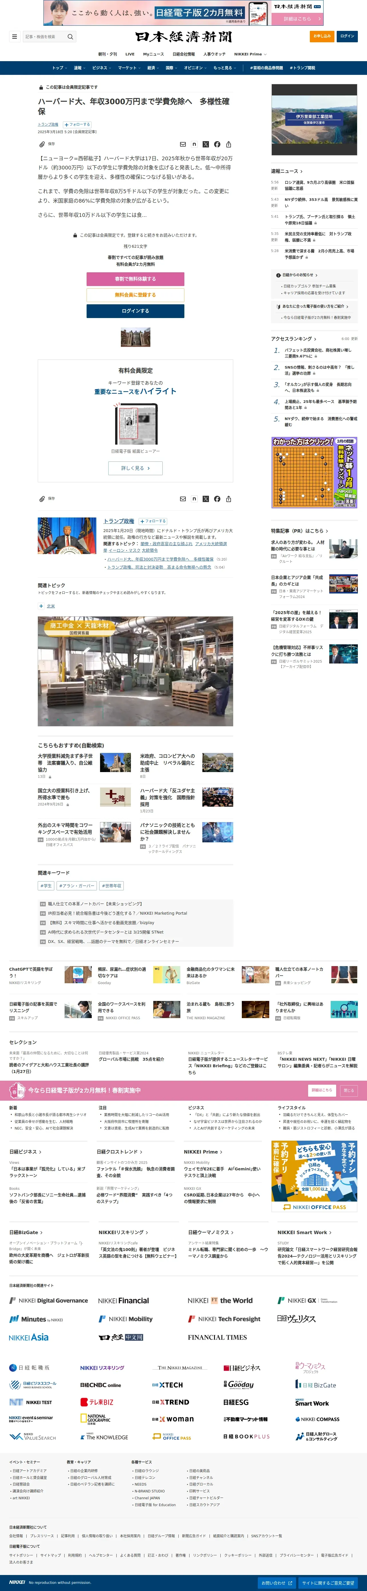Share to note icon under member box
Viewport: 367px width, 1591px height.
pyautogui.click(x=194, y=498)
